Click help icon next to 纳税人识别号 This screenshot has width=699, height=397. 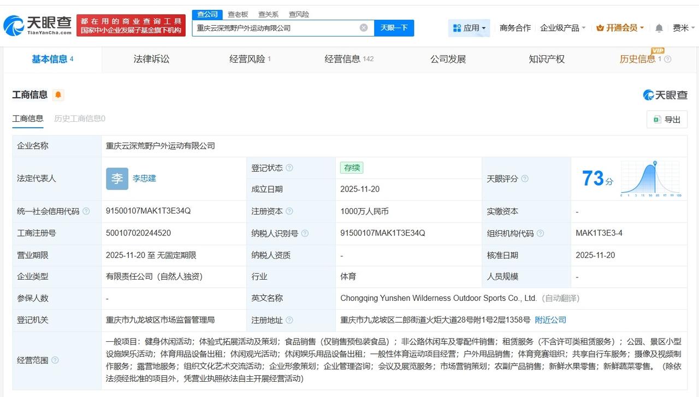pos(305,233)
